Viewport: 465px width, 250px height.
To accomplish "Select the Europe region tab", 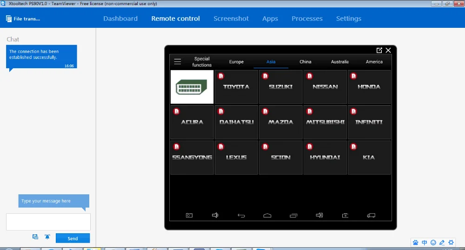I will [x=236, y=62].
